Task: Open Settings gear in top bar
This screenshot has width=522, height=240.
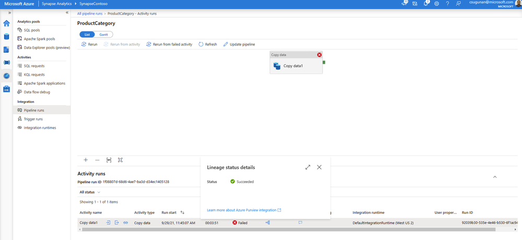Action: point(436,4)
